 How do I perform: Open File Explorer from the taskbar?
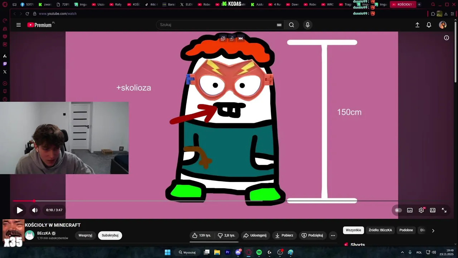[217, 252]
